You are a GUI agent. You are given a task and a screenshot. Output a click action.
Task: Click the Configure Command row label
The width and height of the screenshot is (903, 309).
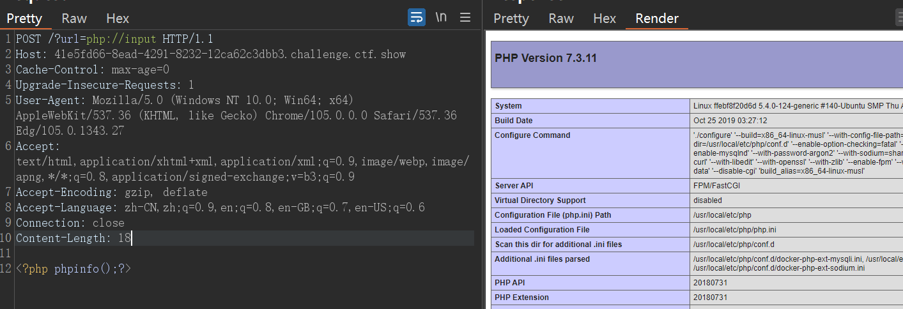click(532, 135)
